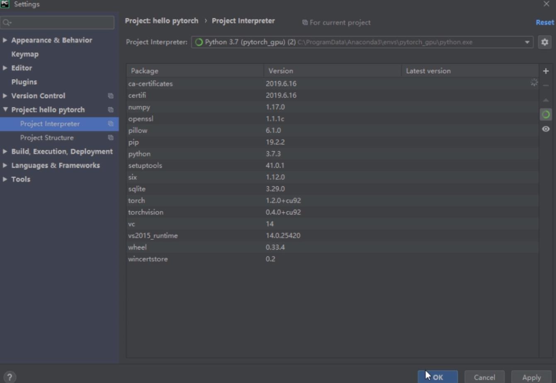Close the Settings dialog window
The image size is (556, 383).
[546, 4]
